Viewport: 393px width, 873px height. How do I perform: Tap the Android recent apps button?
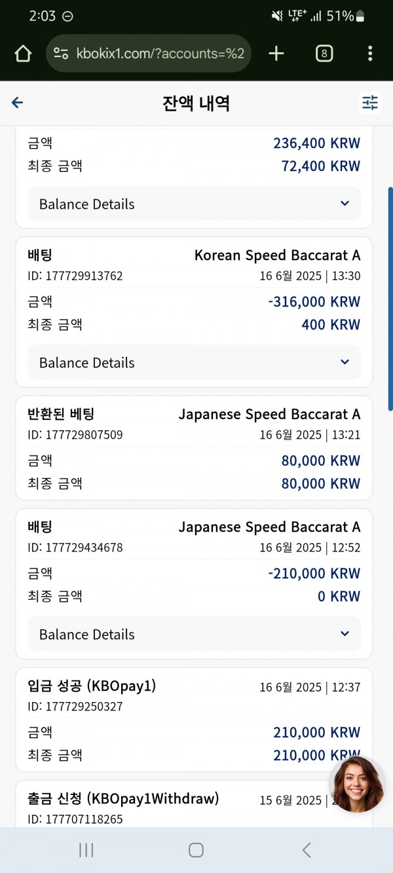(86, 850)
